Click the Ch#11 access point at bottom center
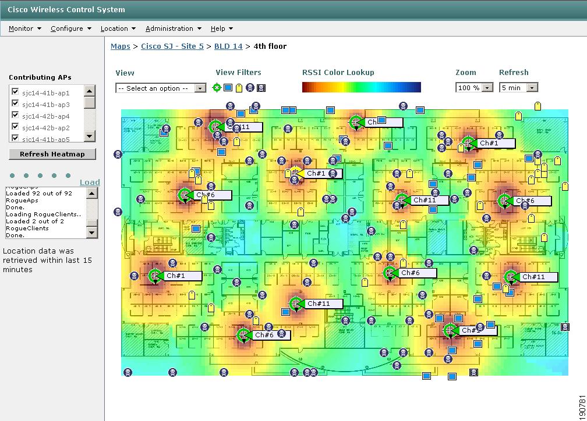 (x=296, y=304)
